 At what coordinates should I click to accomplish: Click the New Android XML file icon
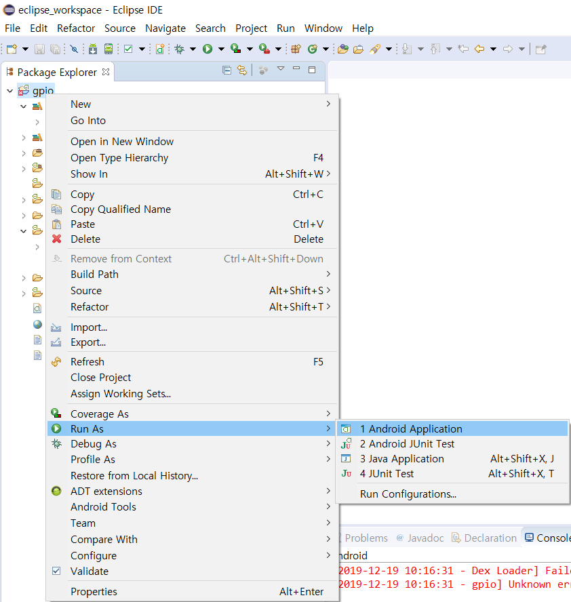(x=160, y=49)
